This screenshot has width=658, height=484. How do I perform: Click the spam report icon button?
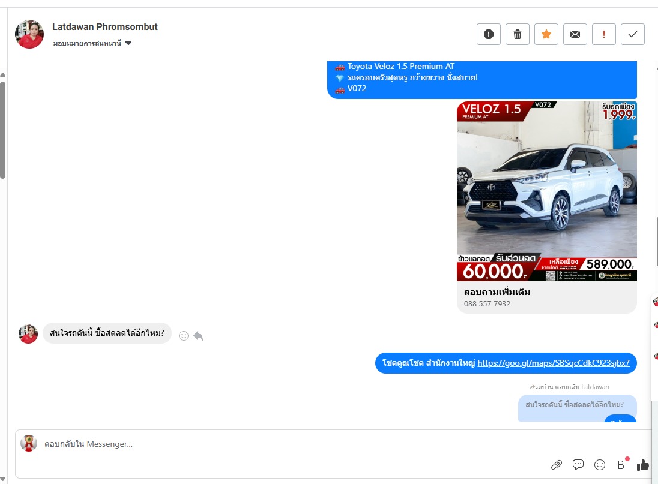[489, 34]
